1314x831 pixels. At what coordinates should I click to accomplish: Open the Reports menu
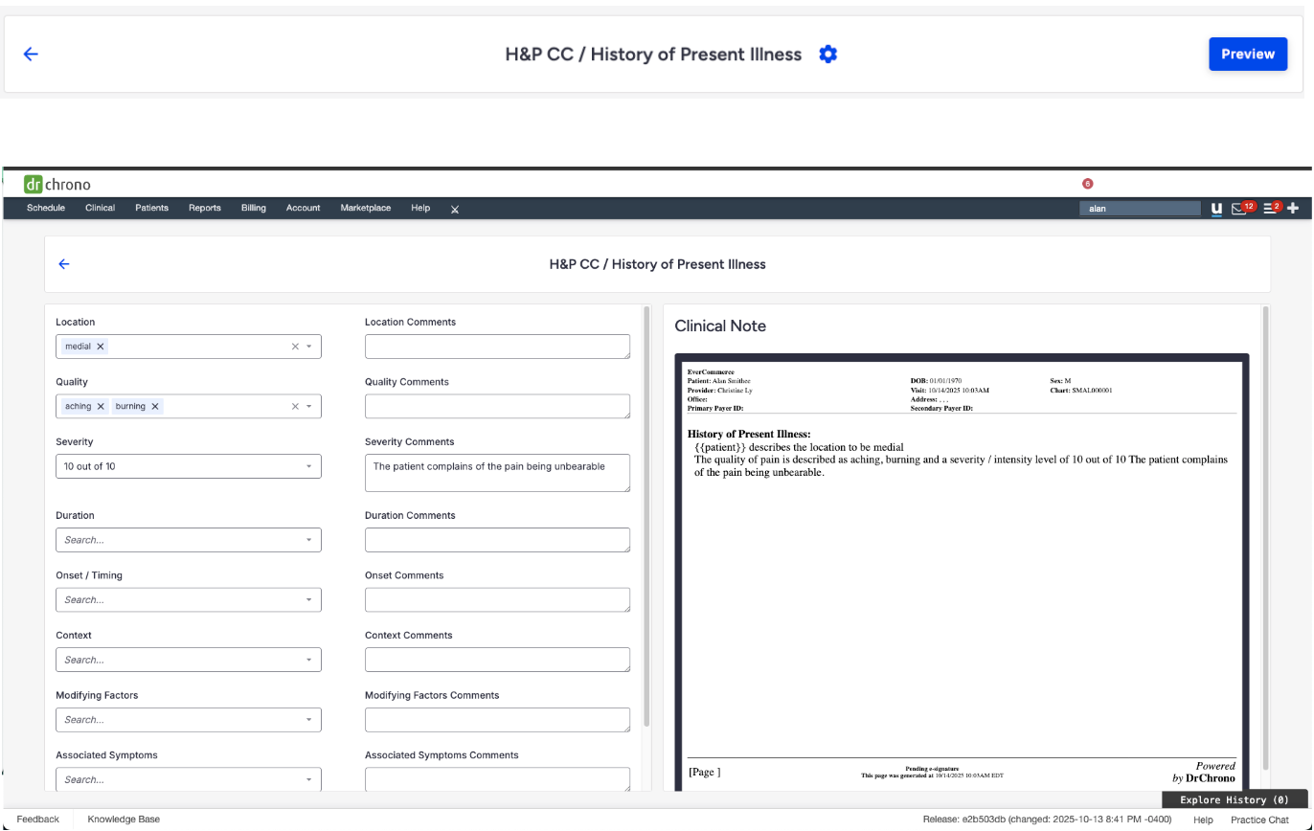205,208
